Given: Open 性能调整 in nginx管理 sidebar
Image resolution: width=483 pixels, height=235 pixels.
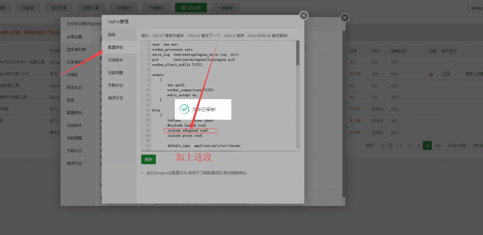Looking at the screenshot, I should 115,73.
